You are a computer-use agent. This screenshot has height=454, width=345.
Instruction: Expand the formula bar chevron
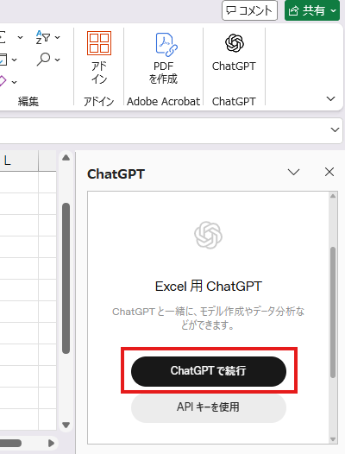pyautogui.click(x=335, y=129)
